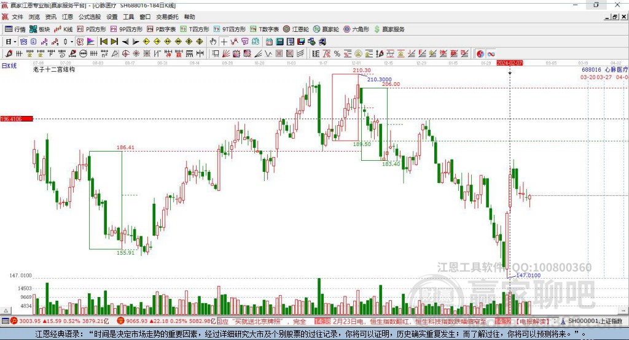Click the 沪 Shanghai index status icon
The width and height of the screenshot is (629, 340).
coord(14,321)
